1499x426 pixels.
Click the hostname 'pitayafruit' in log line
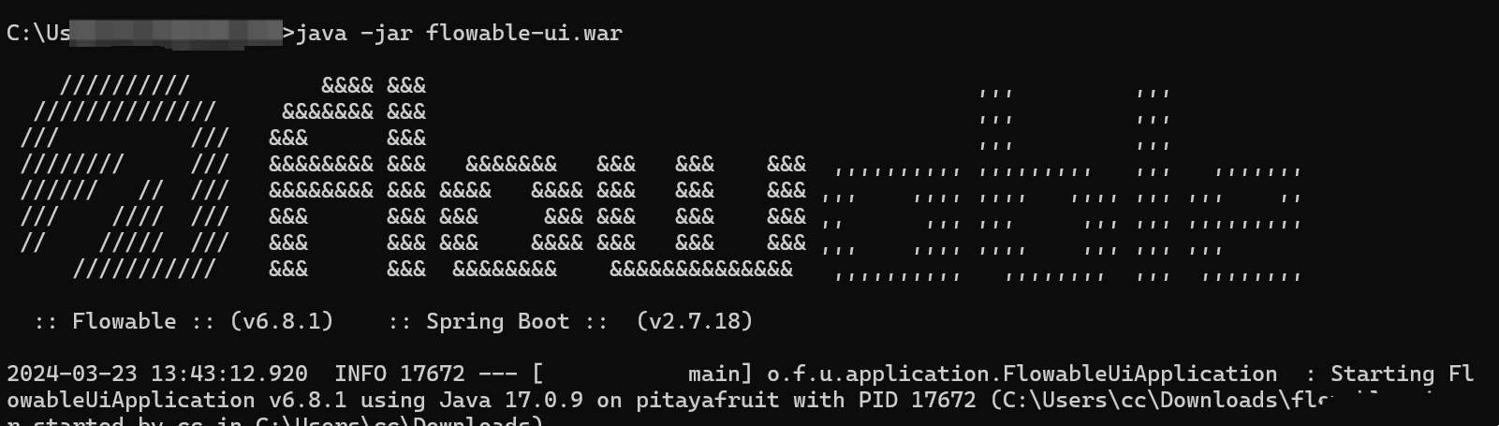coord(707,400)
